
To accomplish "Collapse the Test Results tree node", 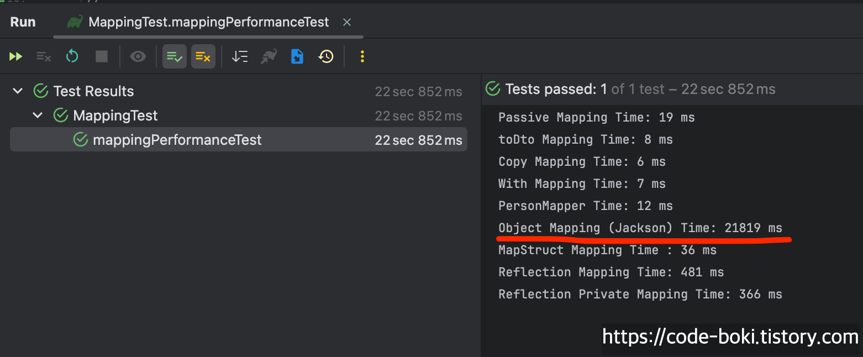I will pos(18,91).
